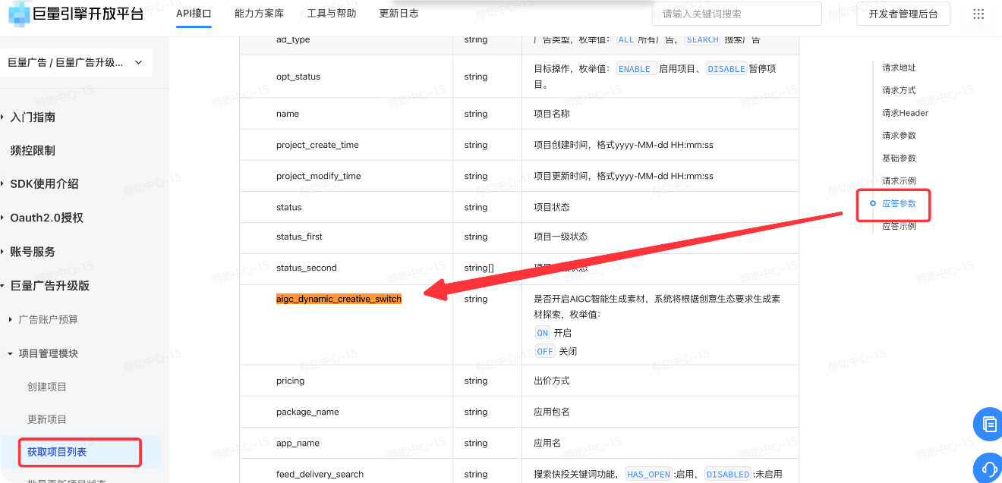Image resolution: width=1002 pixels, height=483 pixels.
Task: Collapse the 巨量广告升级版 section
Action: (49, 286)
